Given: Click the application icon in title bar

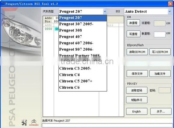Looking at the screenshot, I should [x=3, y=4].
